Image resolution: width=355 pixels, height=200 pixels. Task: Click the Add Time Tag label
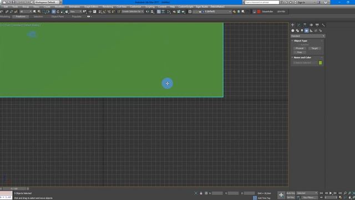click(264, 198)
